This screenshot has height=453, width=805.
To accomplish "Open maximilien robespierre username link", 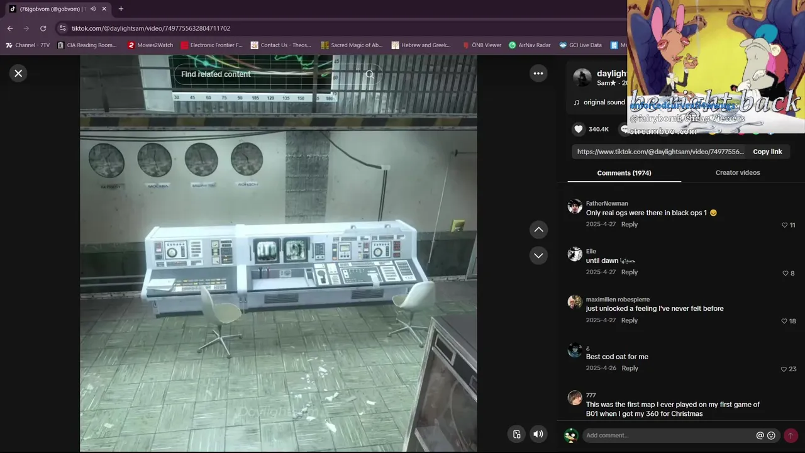I will [618, 299].
